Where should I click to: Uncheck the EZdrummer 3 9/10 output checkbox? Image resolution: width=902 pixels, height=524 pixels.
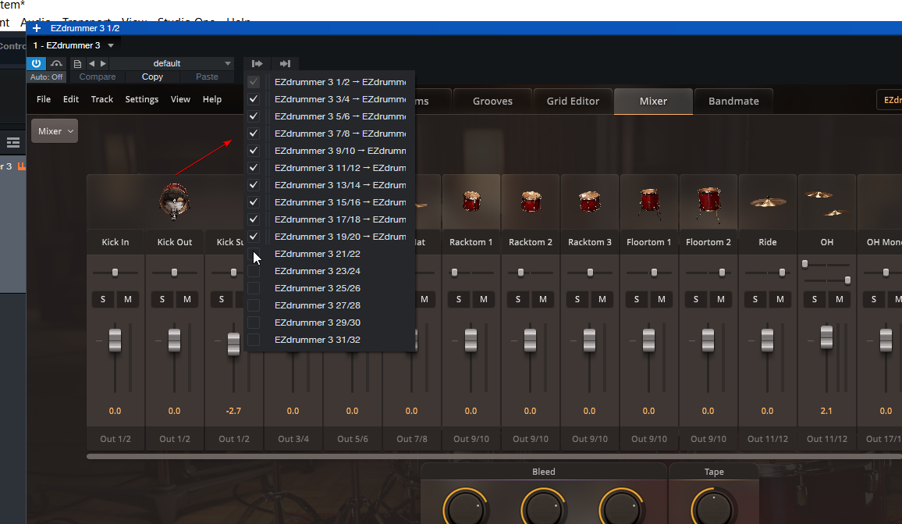click(x=254, y=151)
